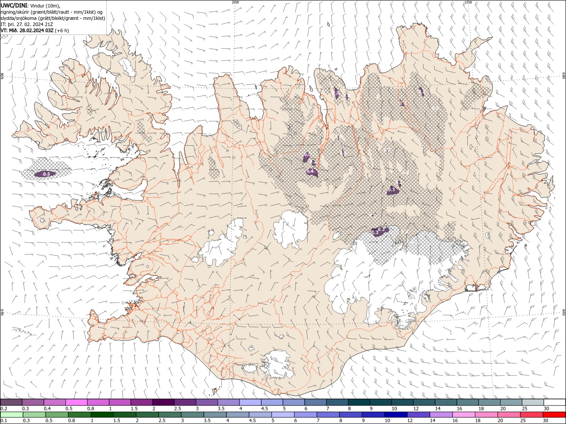Click the "0.1" value under the lower legend
Screen dimensions: 566x424
click(x=4, y=421)
